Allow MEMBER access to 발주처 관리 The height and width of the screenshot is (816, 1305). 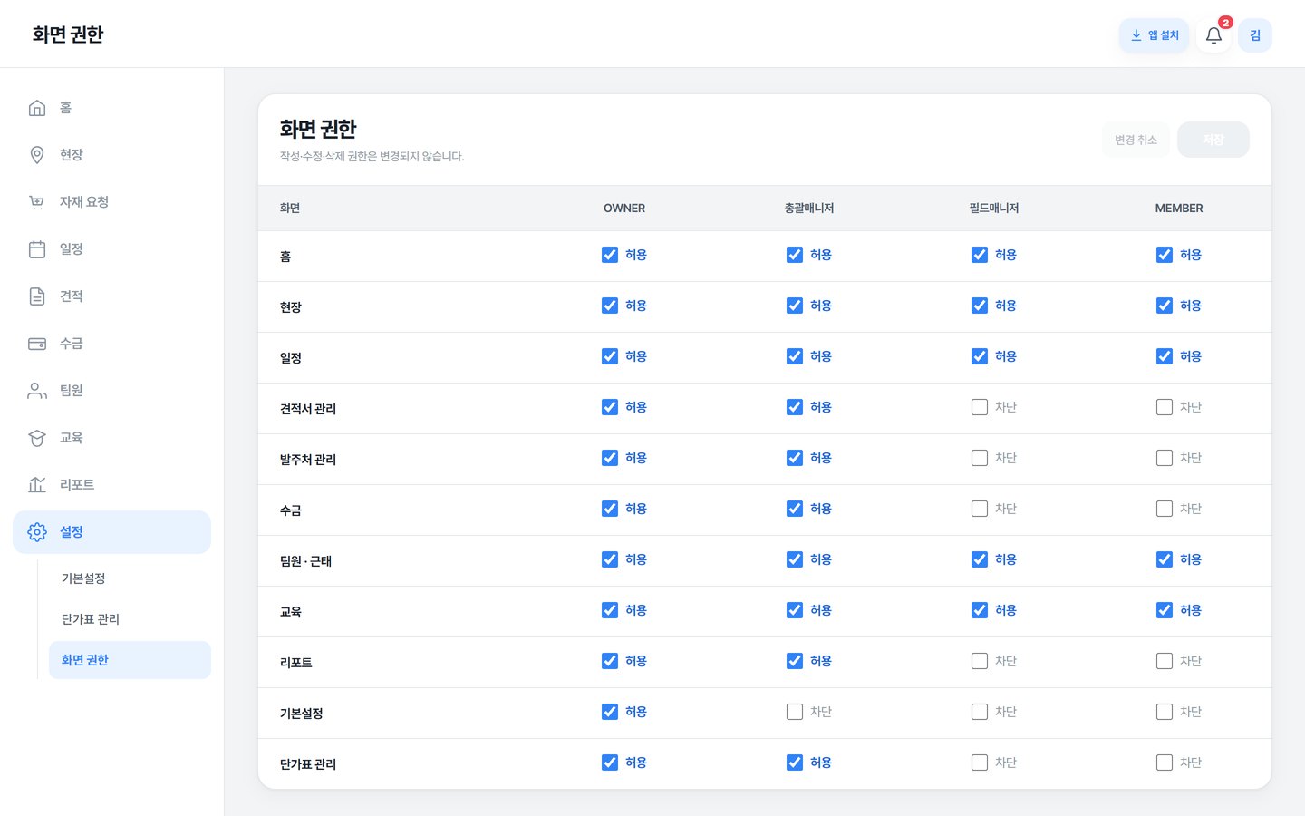pyautogui.click(x=1165, y=458)
